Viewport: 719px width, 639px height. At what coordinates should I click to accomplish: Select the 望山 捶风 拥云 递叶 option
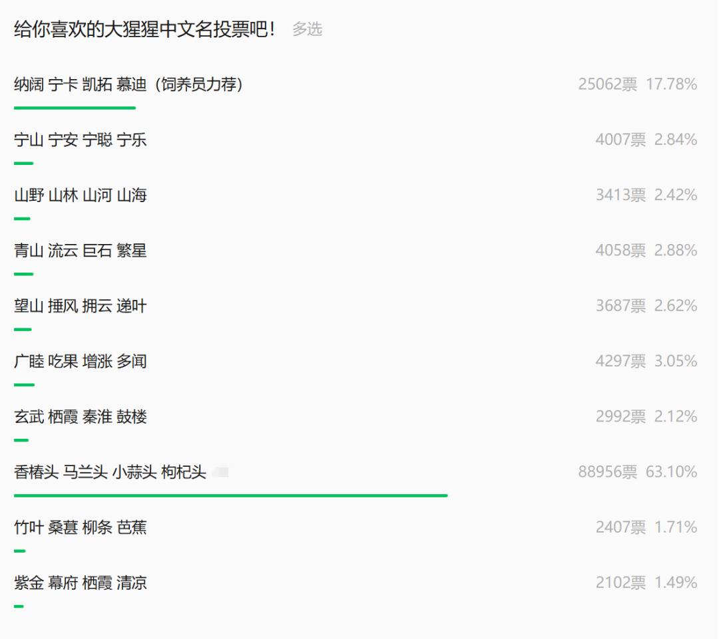click(x=81, y=306)
